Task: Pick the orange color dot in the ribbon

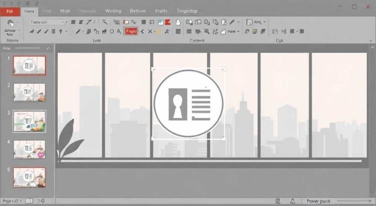Action: [x=159, y=31]
